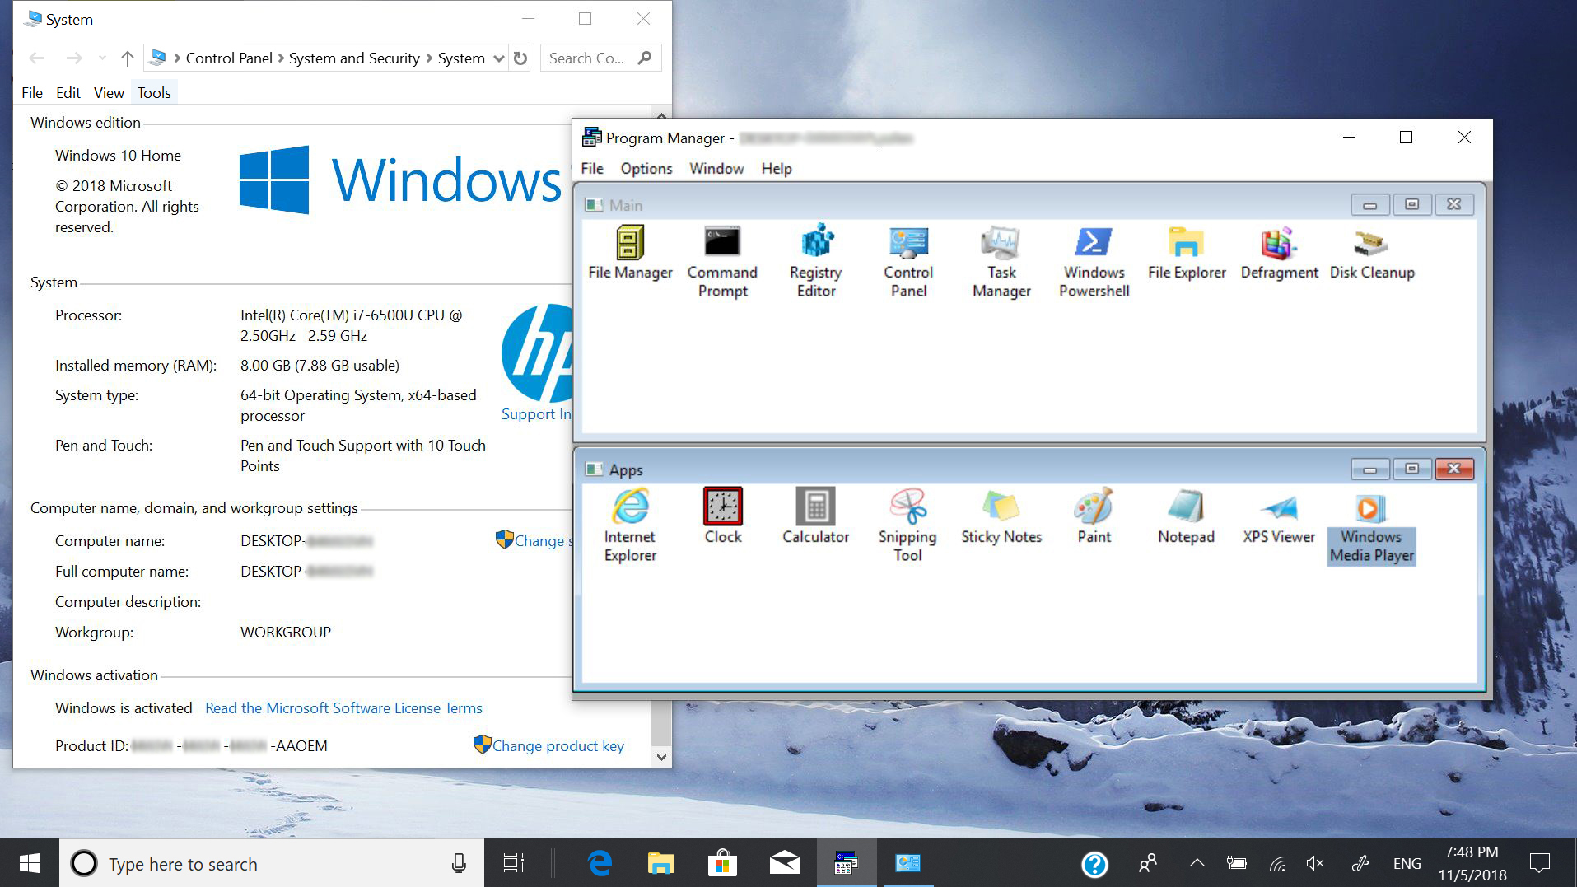Click scroll down arrow in System window
Viewport: 1577px width, 887px height.
(x=661, y=757)
